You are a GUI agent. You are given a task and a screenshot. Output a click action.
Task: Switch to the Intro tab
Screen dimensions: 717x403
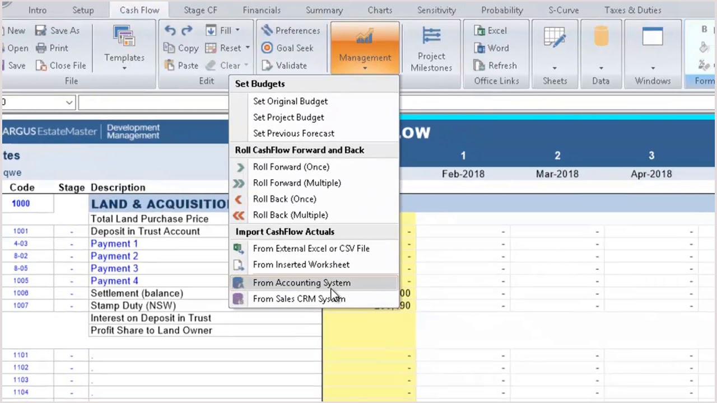[38, 10]
